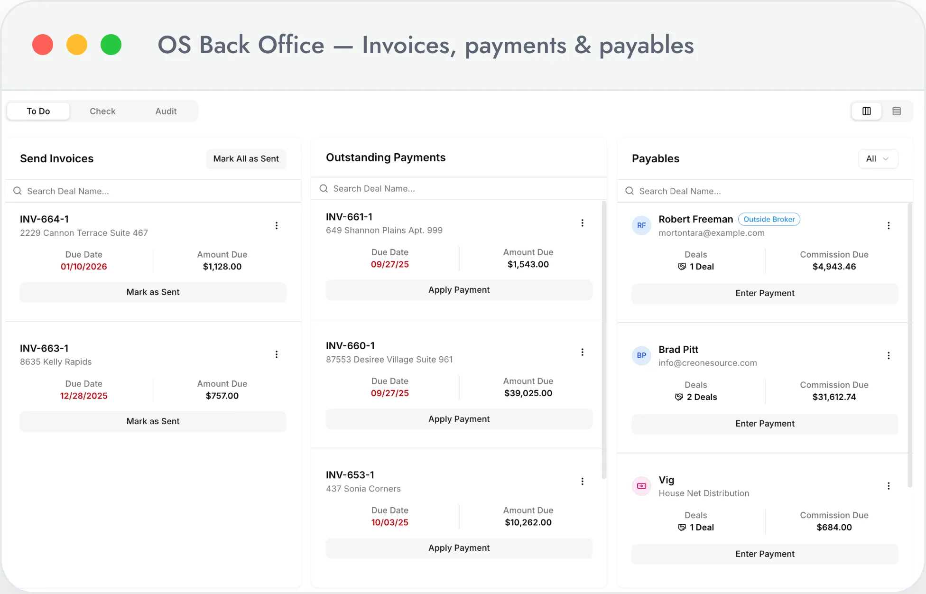
Task: Focus the Outstanding Payments search field
Action: point(459,188)
